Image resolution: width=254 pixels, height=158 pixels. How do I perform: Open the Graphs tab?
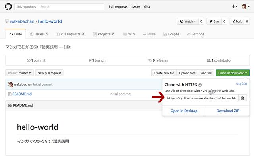click(171, 34)
